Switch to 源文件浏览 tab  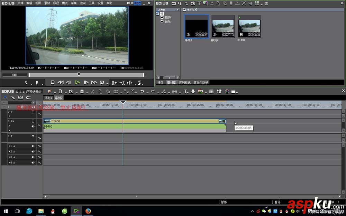[x=201, y=83]
